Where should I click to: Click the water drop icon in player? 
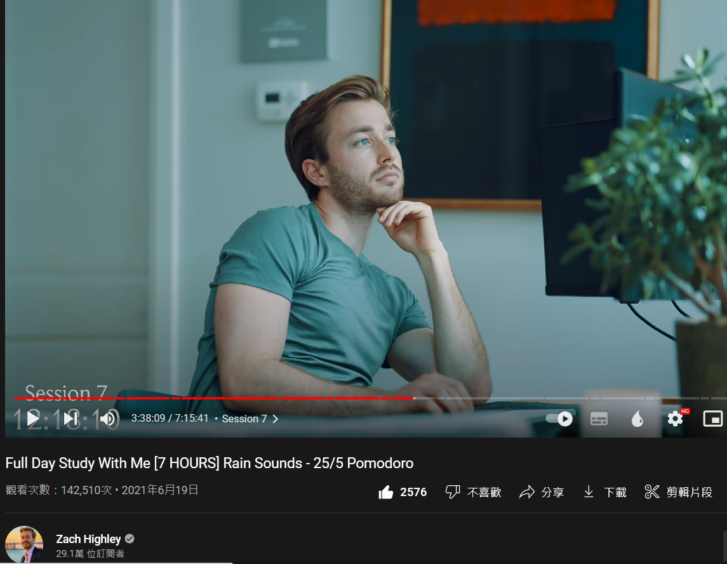[x=637, y=419]
